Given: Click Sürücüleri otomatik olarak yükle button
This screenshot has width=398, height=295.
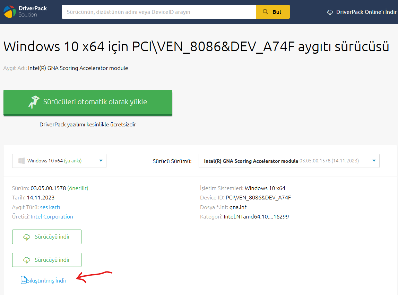Looking at the screenshot, I should [88, 102].
